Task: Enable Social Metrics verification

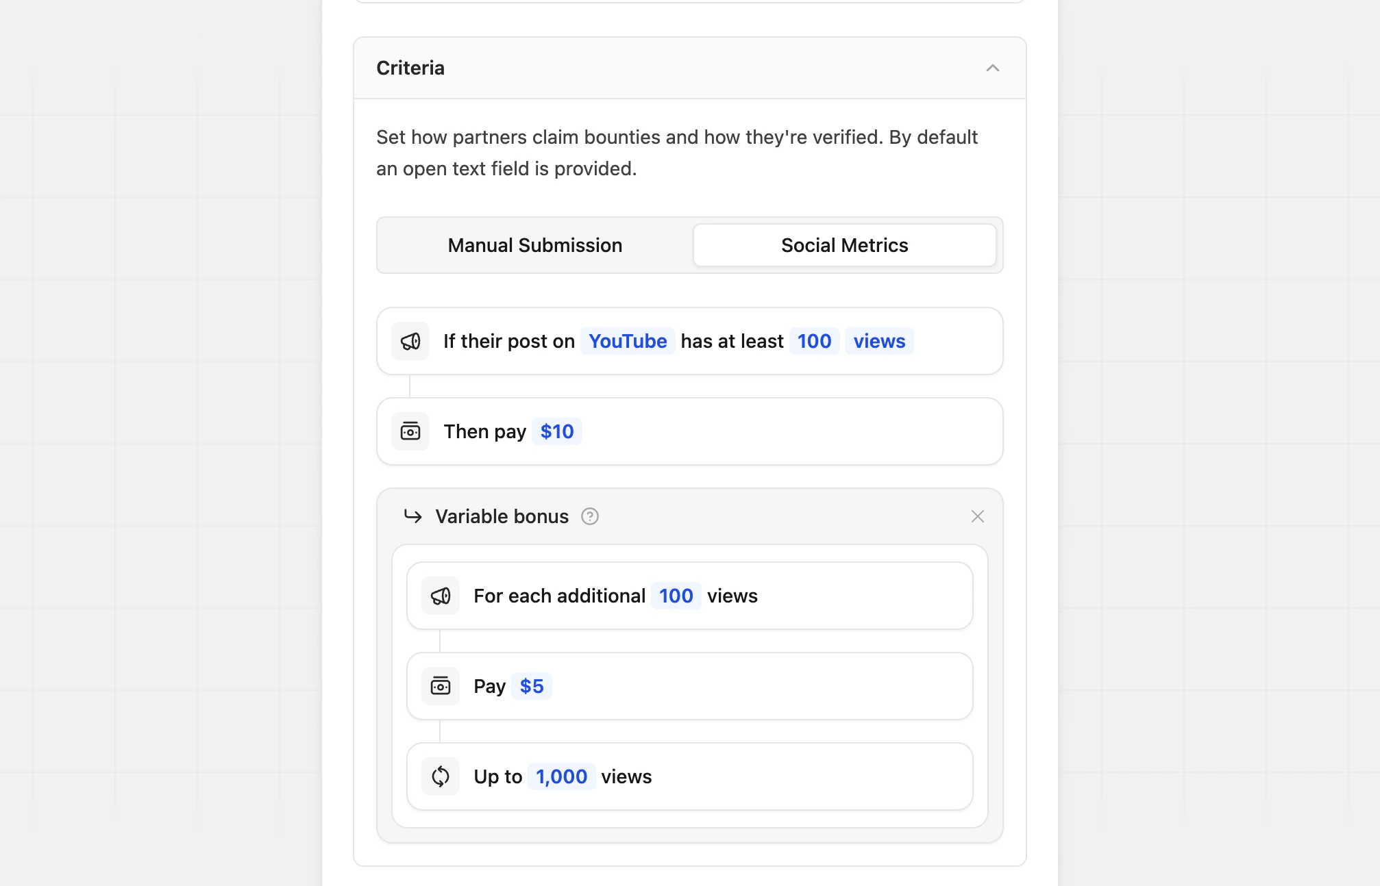Action: [844, 244]
